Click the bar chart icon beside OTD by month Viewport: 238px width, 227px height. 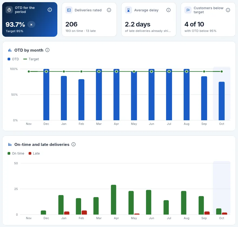pyautogui.click(x=10, y=50)
